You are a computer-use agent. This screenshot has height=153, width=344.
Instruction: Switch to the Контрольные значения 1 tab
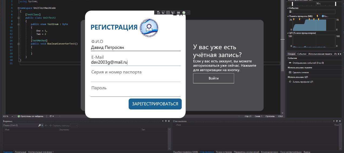[x=41, y=152]
